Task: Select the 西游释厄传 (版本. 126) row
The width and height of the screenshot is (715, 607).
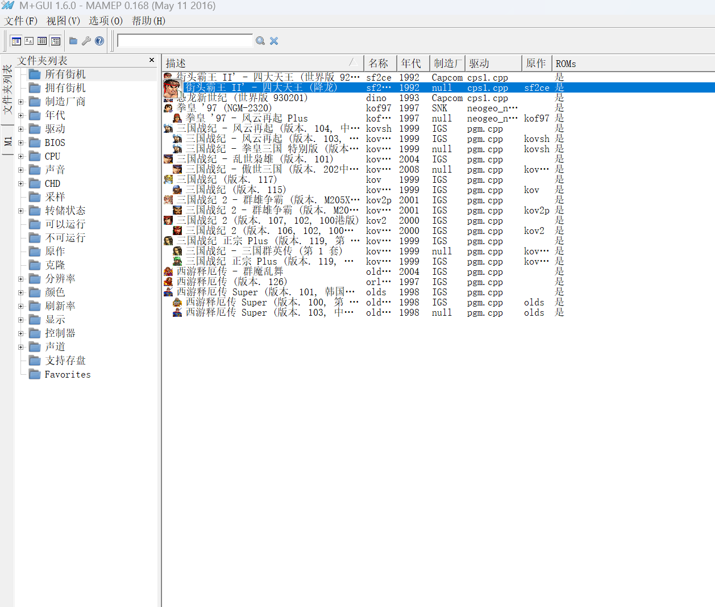Action: click(x=364, y=282)
